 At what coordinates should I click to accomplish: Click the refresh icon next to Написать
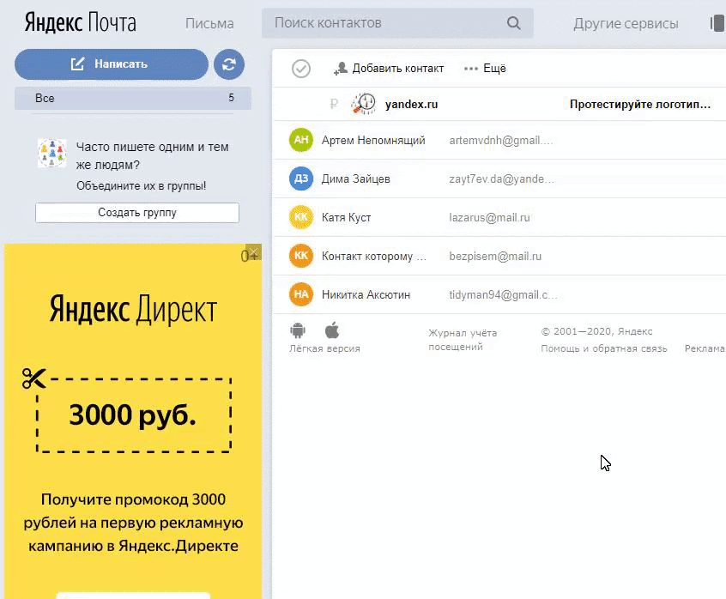coord(229,64)
